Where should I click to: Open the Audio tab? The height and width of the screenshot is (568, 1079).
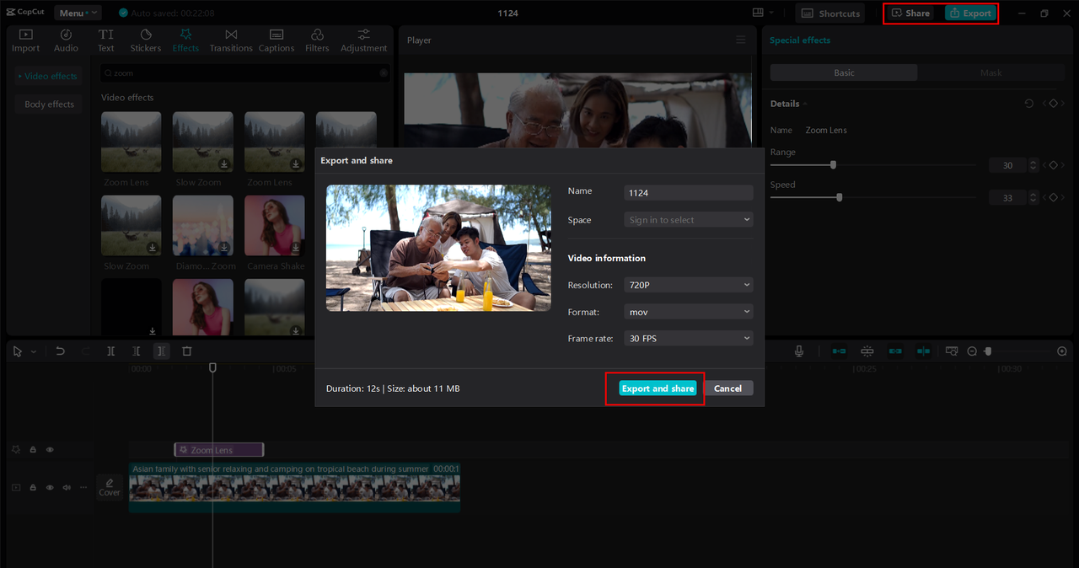pyautogui.click(x=66, y=40)
